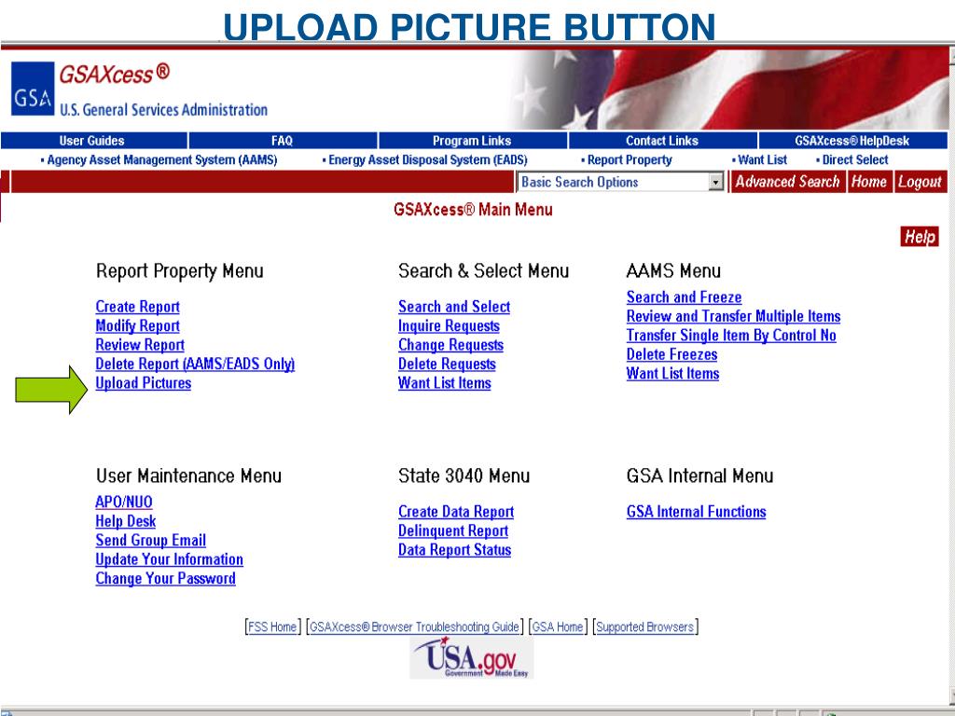
Task: Click the red Help button
Action: 920,237
